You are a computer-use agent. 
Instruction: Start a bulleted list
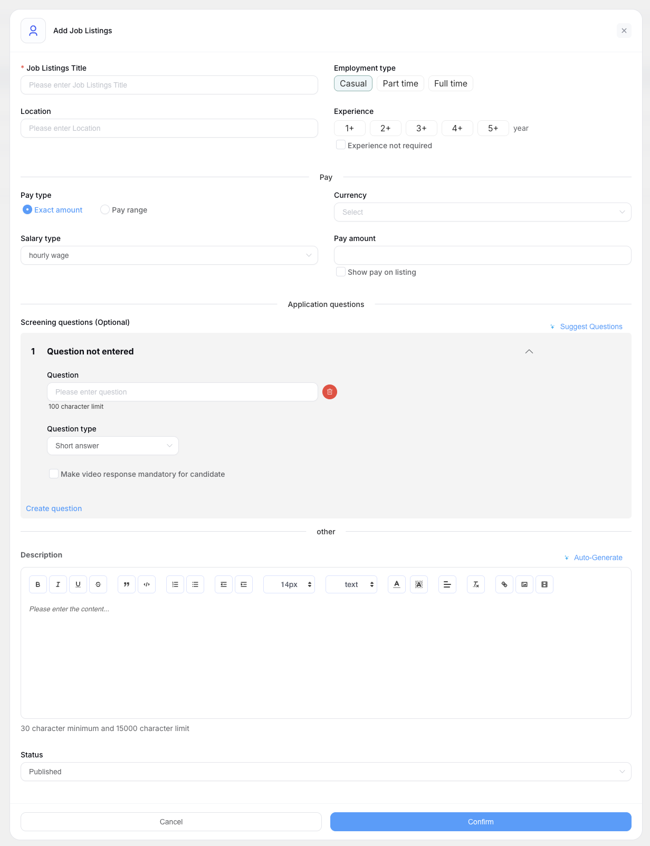coord(195,584)
